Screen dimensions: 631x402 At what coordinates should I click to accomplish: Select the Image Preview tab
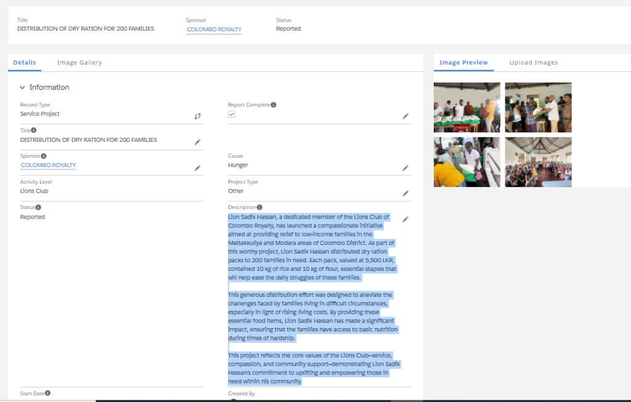(x=463, y=63)
